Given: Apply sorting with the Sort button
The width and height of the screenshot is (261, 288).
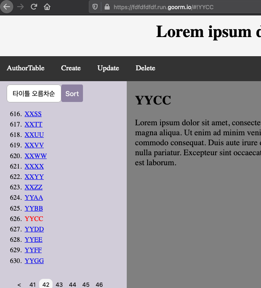Looking at the screenshot, I should (72, 93).
